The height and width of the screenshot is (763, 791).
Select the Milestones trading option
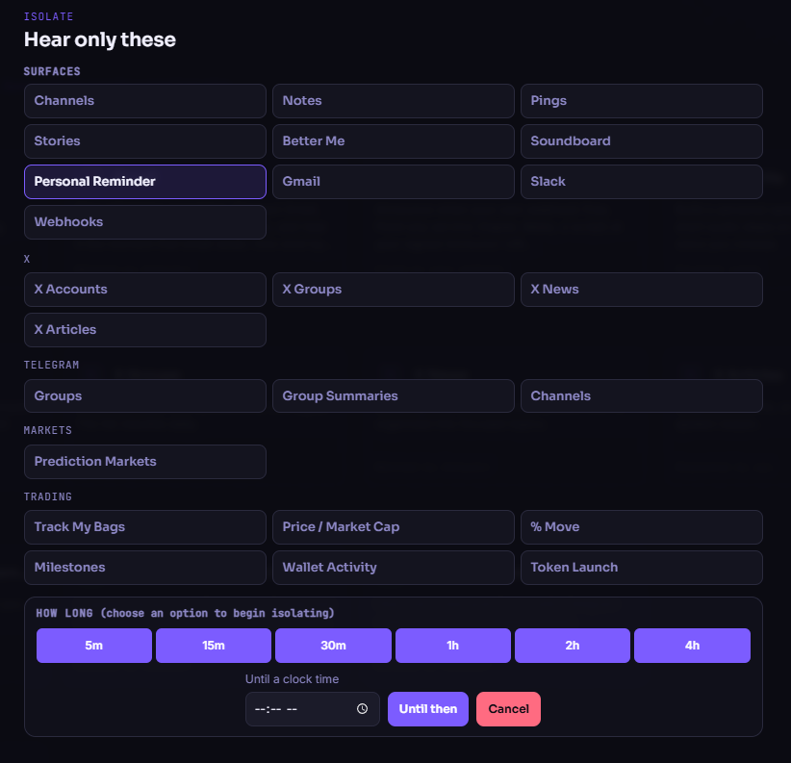point(144,568)
